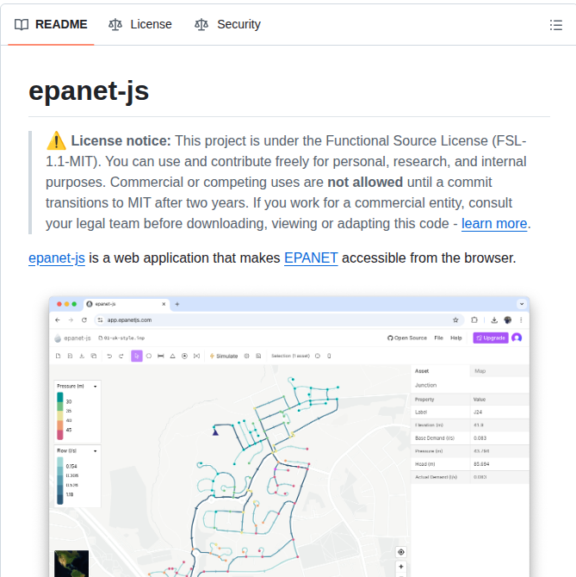Screen dimensions: 576x577
Task: Click the 'License notice:' bold text
Action: pyautogui.click(x=121, y=140)
